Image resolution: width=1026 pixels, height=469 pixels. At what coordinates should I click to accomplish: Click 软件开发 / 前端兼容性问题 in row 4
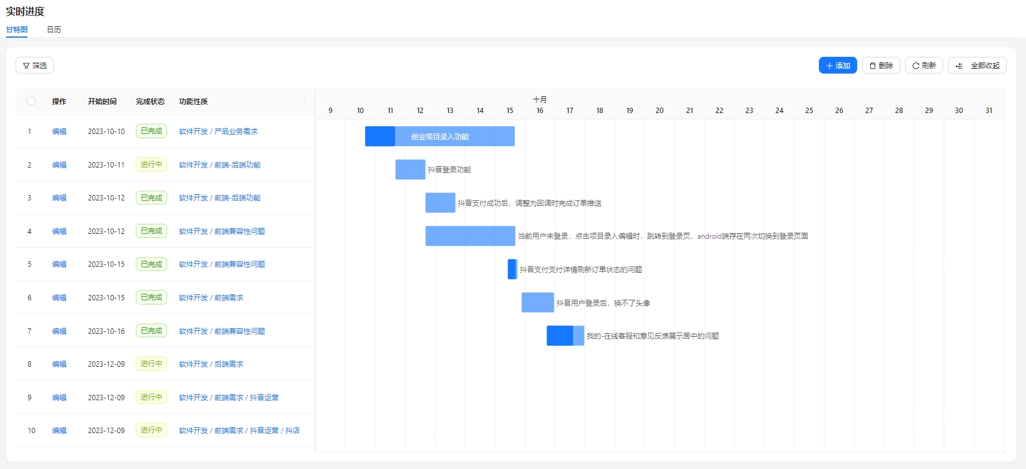[x=221, y=231]
